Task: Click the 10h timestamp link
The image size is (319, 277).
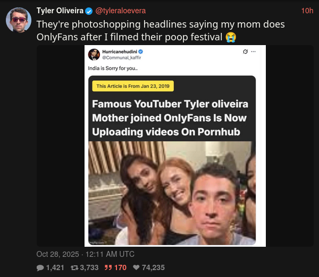Action: coord(307,11)
